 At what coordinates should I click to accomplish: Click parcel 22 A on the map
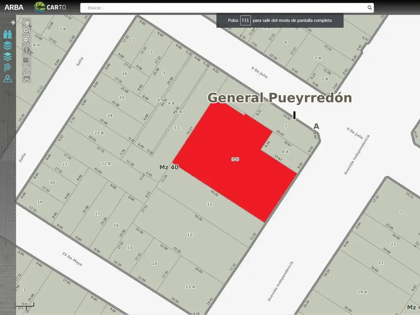106,164
